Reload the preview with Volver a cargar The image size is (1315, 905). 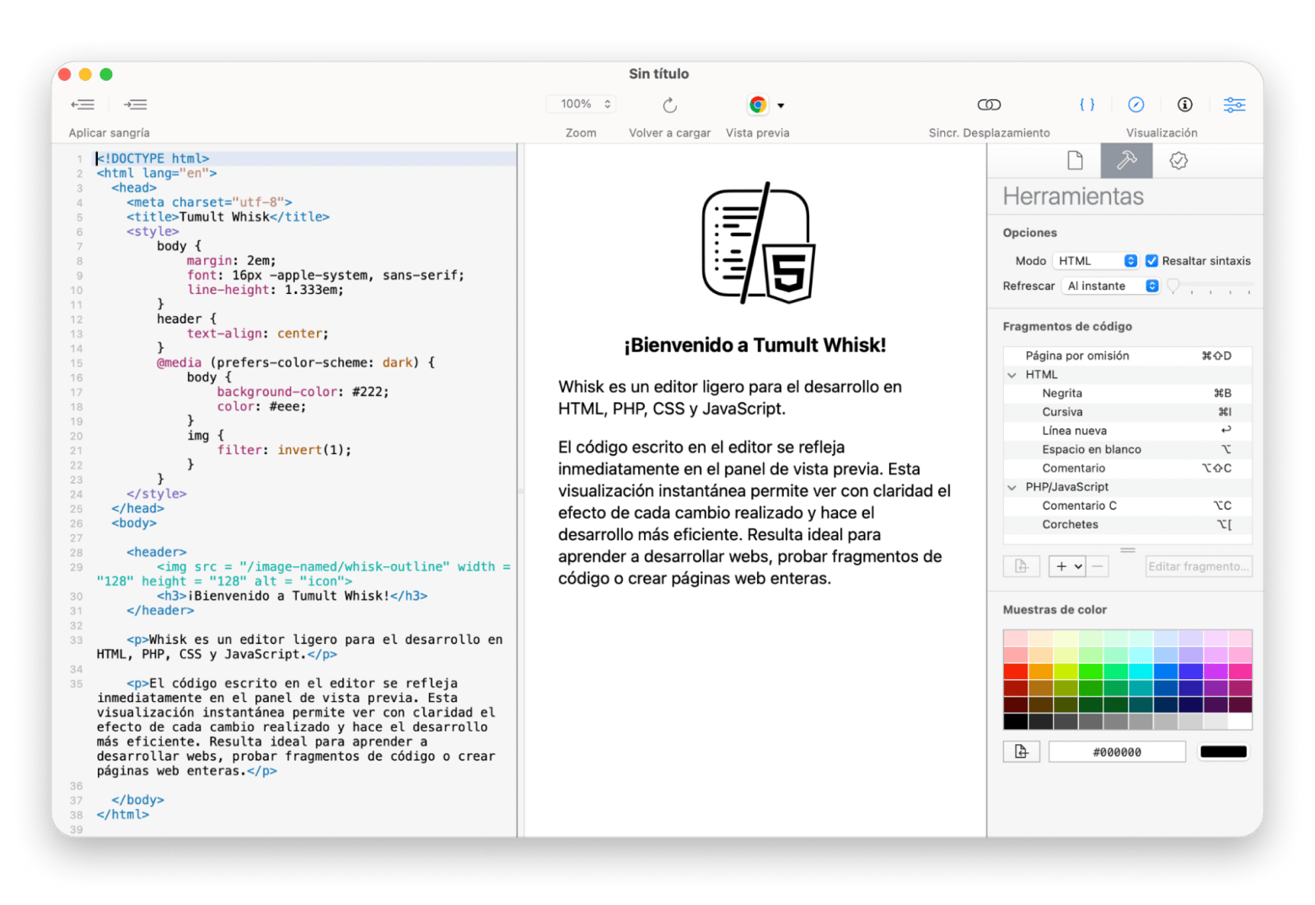pyautogui.click(x=669, y=104)
